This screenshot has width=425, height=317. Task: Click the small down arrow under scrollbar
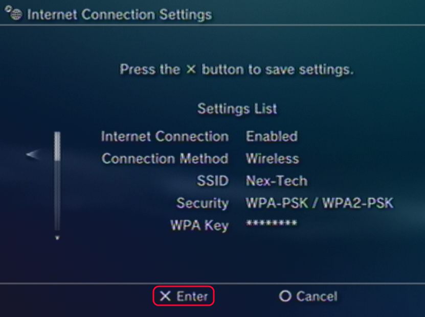[x=57, y=238]
